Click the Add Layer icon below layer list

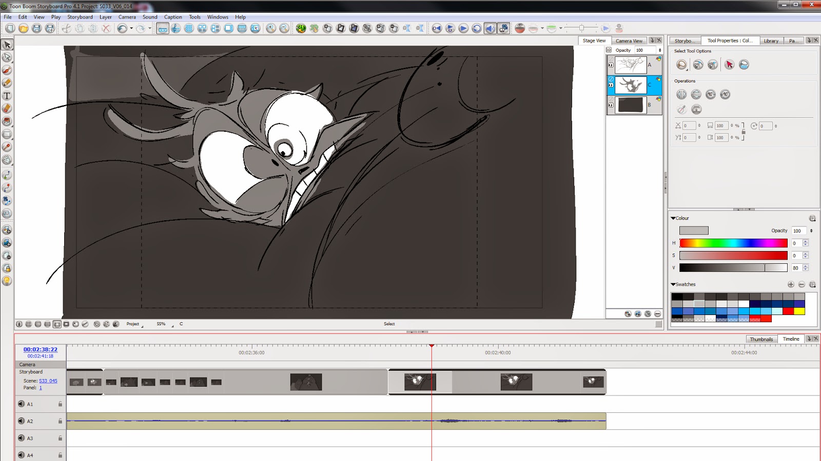point(628,314)
